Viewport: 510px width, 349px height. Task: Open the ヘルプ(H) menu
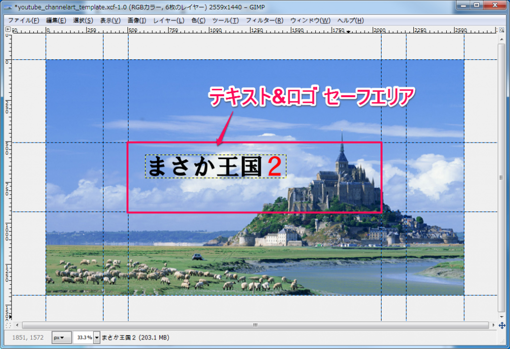[x=350, y=20]
